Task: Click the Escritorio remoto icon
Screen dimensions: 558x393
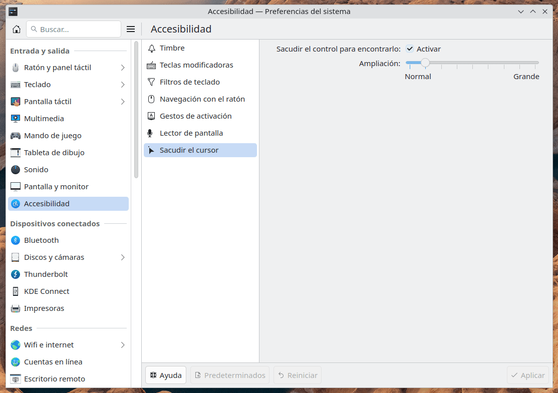Action: click(16, 379)
